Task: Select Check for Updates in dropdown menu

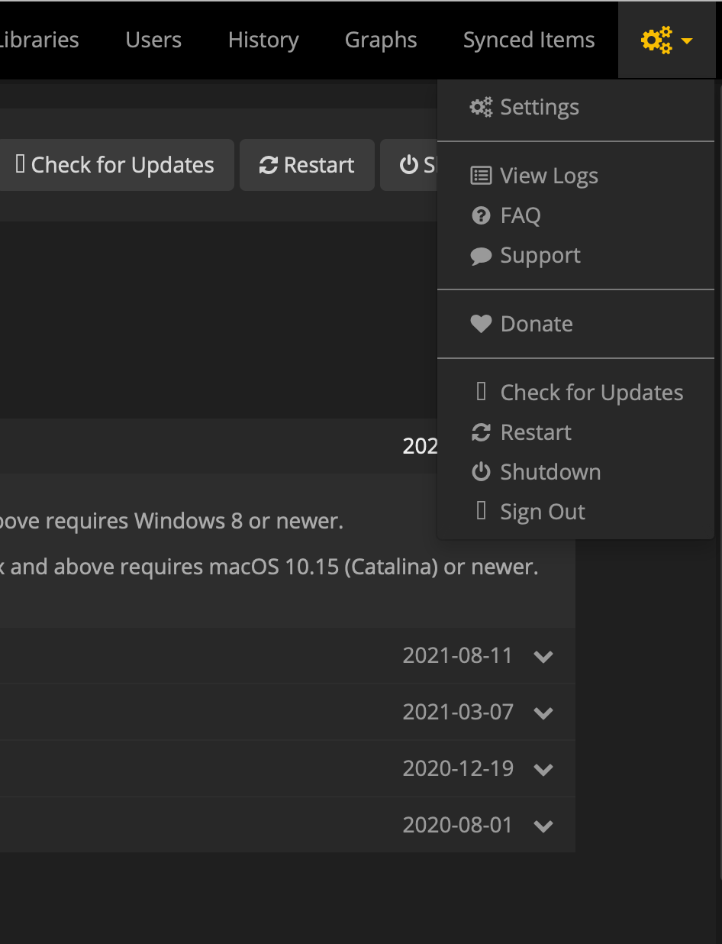Action: pyautogui.click(x=576, y=393)
